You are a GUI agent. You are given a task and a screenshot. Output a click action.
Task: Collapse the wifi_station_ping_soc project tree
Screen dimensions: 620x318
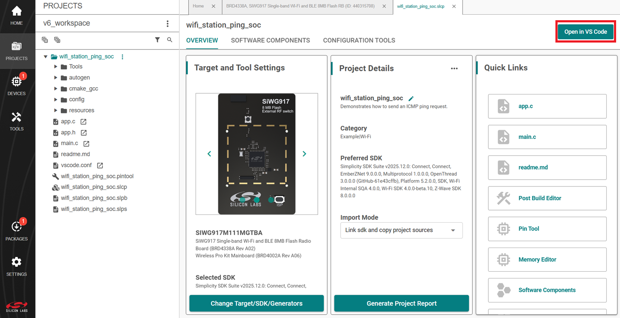click(46, 57)
